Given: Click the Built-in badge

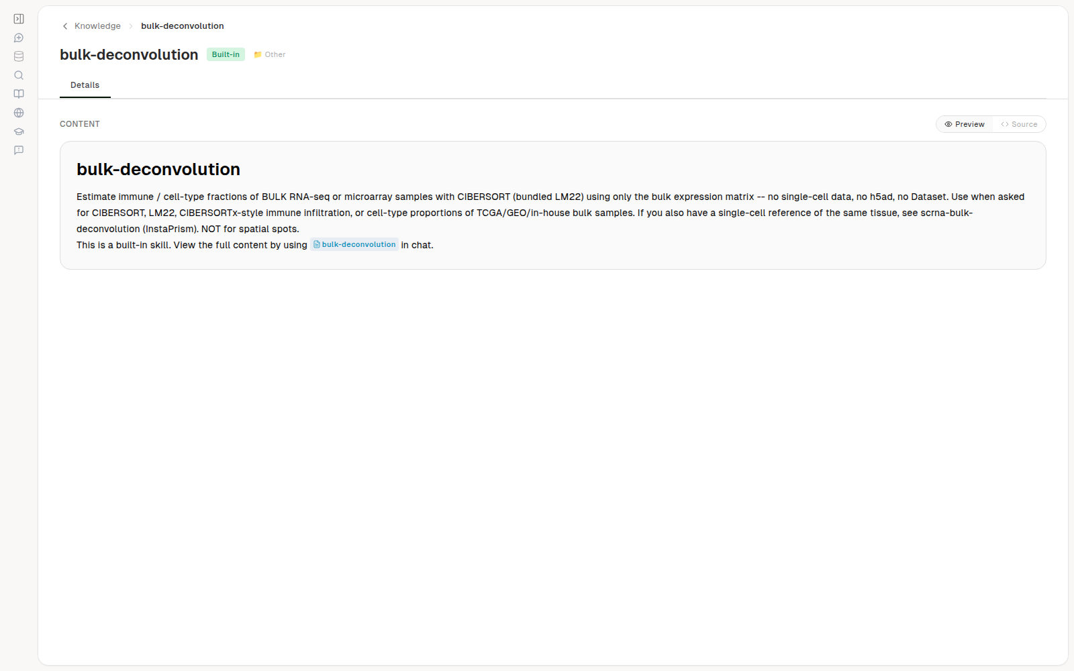Looking at the screenshot, I should tap(226, 54).
